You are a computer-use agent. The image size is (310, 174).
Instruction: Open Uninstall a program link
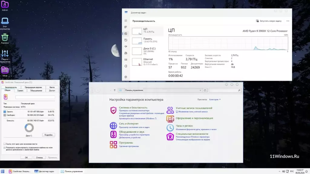point(129,146)
